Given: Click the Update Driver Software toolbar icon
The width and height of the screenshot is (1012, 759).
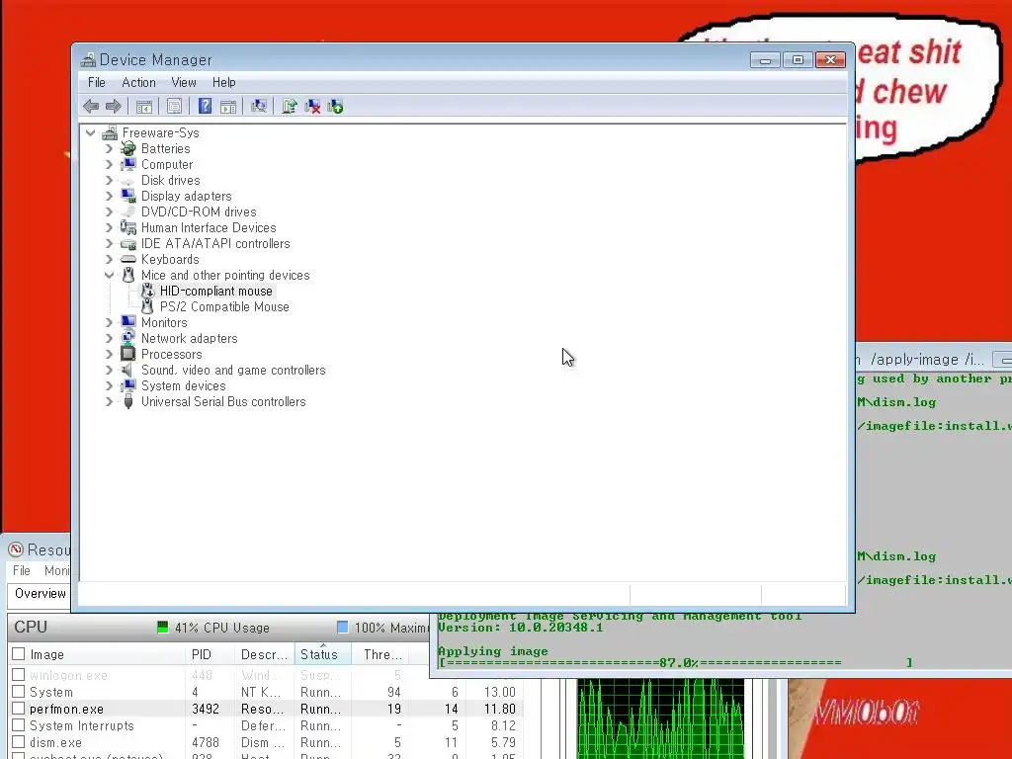Looking at the screenshot, I should point(290,107).
